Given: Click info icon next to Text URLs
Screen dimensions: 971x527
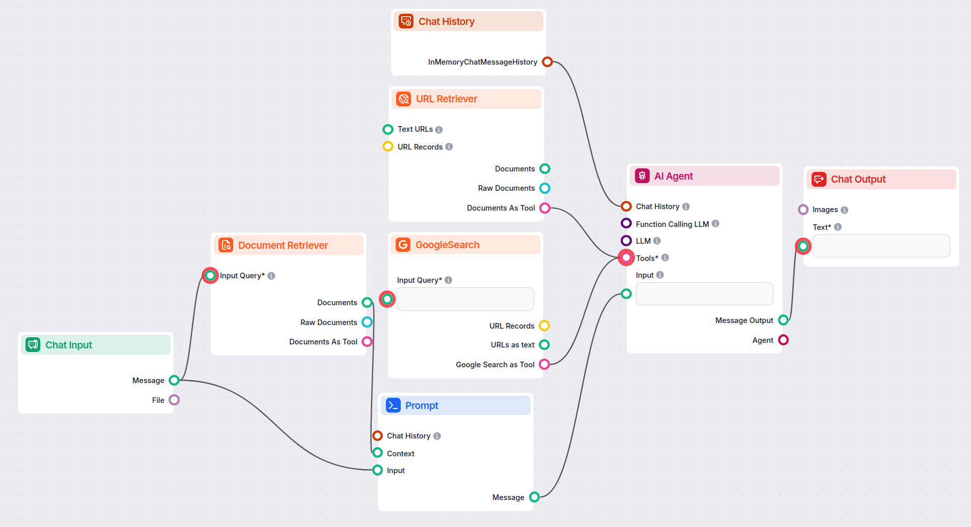Looking at the screenshot, I should click(x=439, y=130).
